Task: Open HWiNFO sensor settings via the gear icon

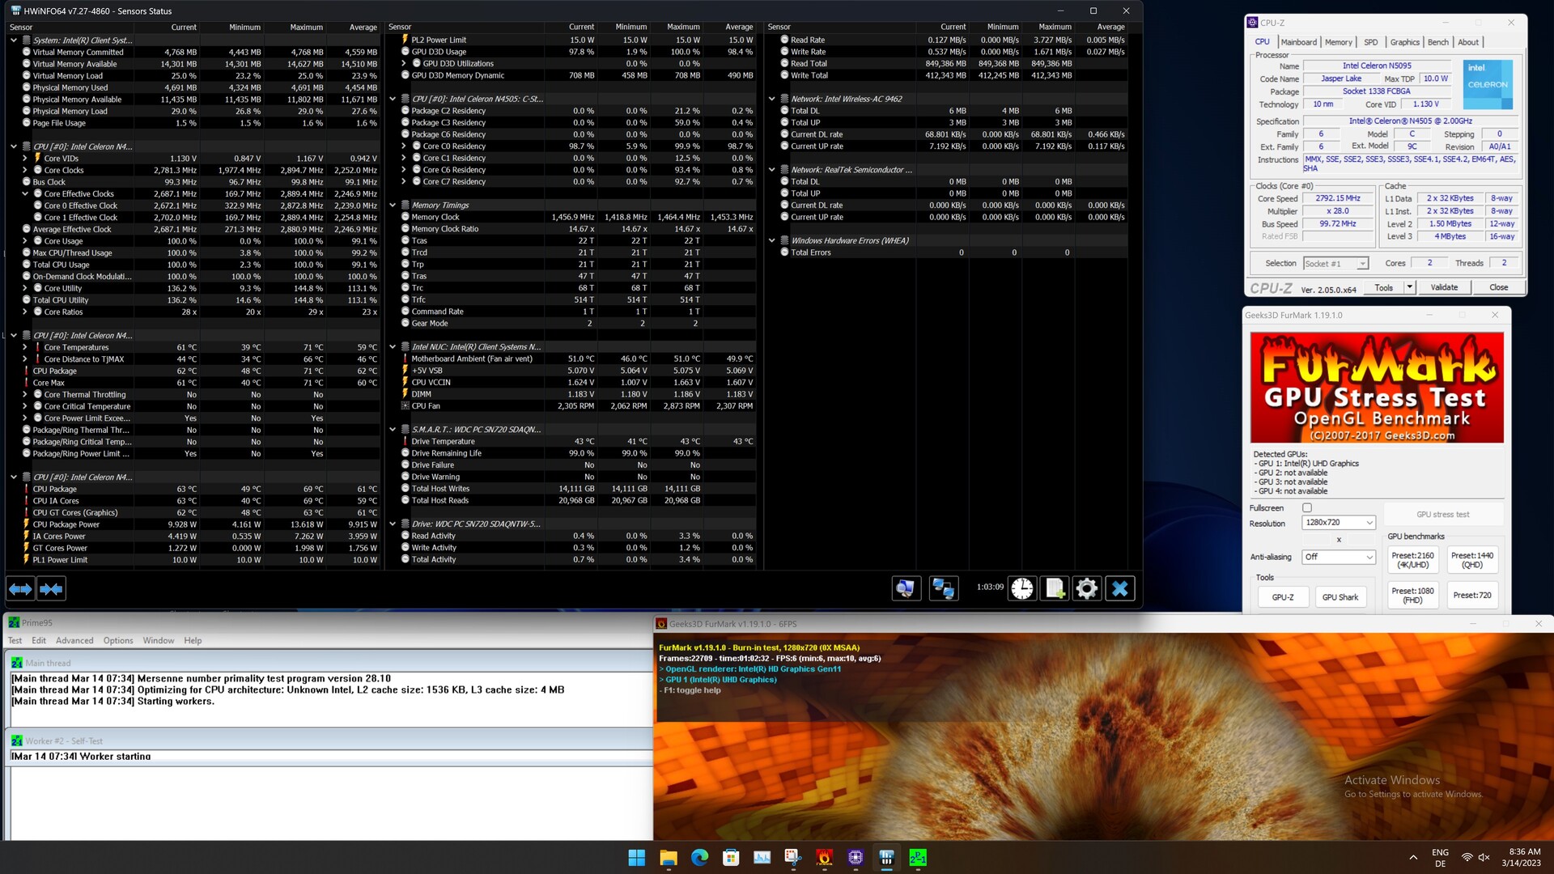Action: click(1087, 589)
